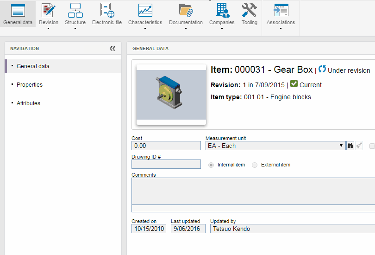375x255 pixels.
Task: Click the Under revision status icon
Action: [322, 69]
